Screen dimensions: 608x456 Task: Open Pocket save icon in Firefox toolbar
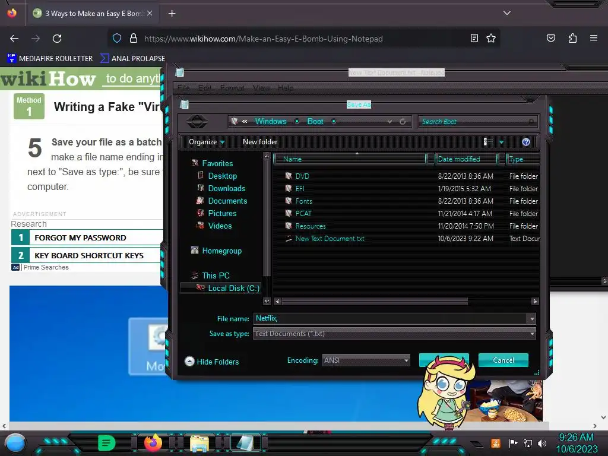click(550, 38)
